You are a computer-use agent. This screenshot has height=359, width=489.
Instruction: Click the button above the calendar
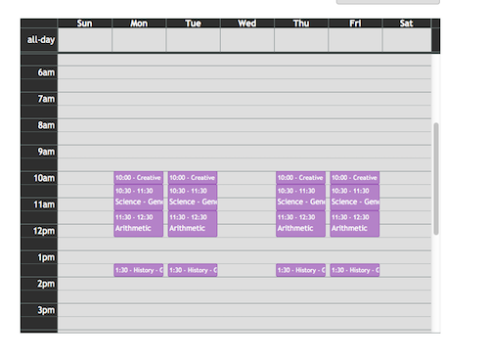point(388,2)
